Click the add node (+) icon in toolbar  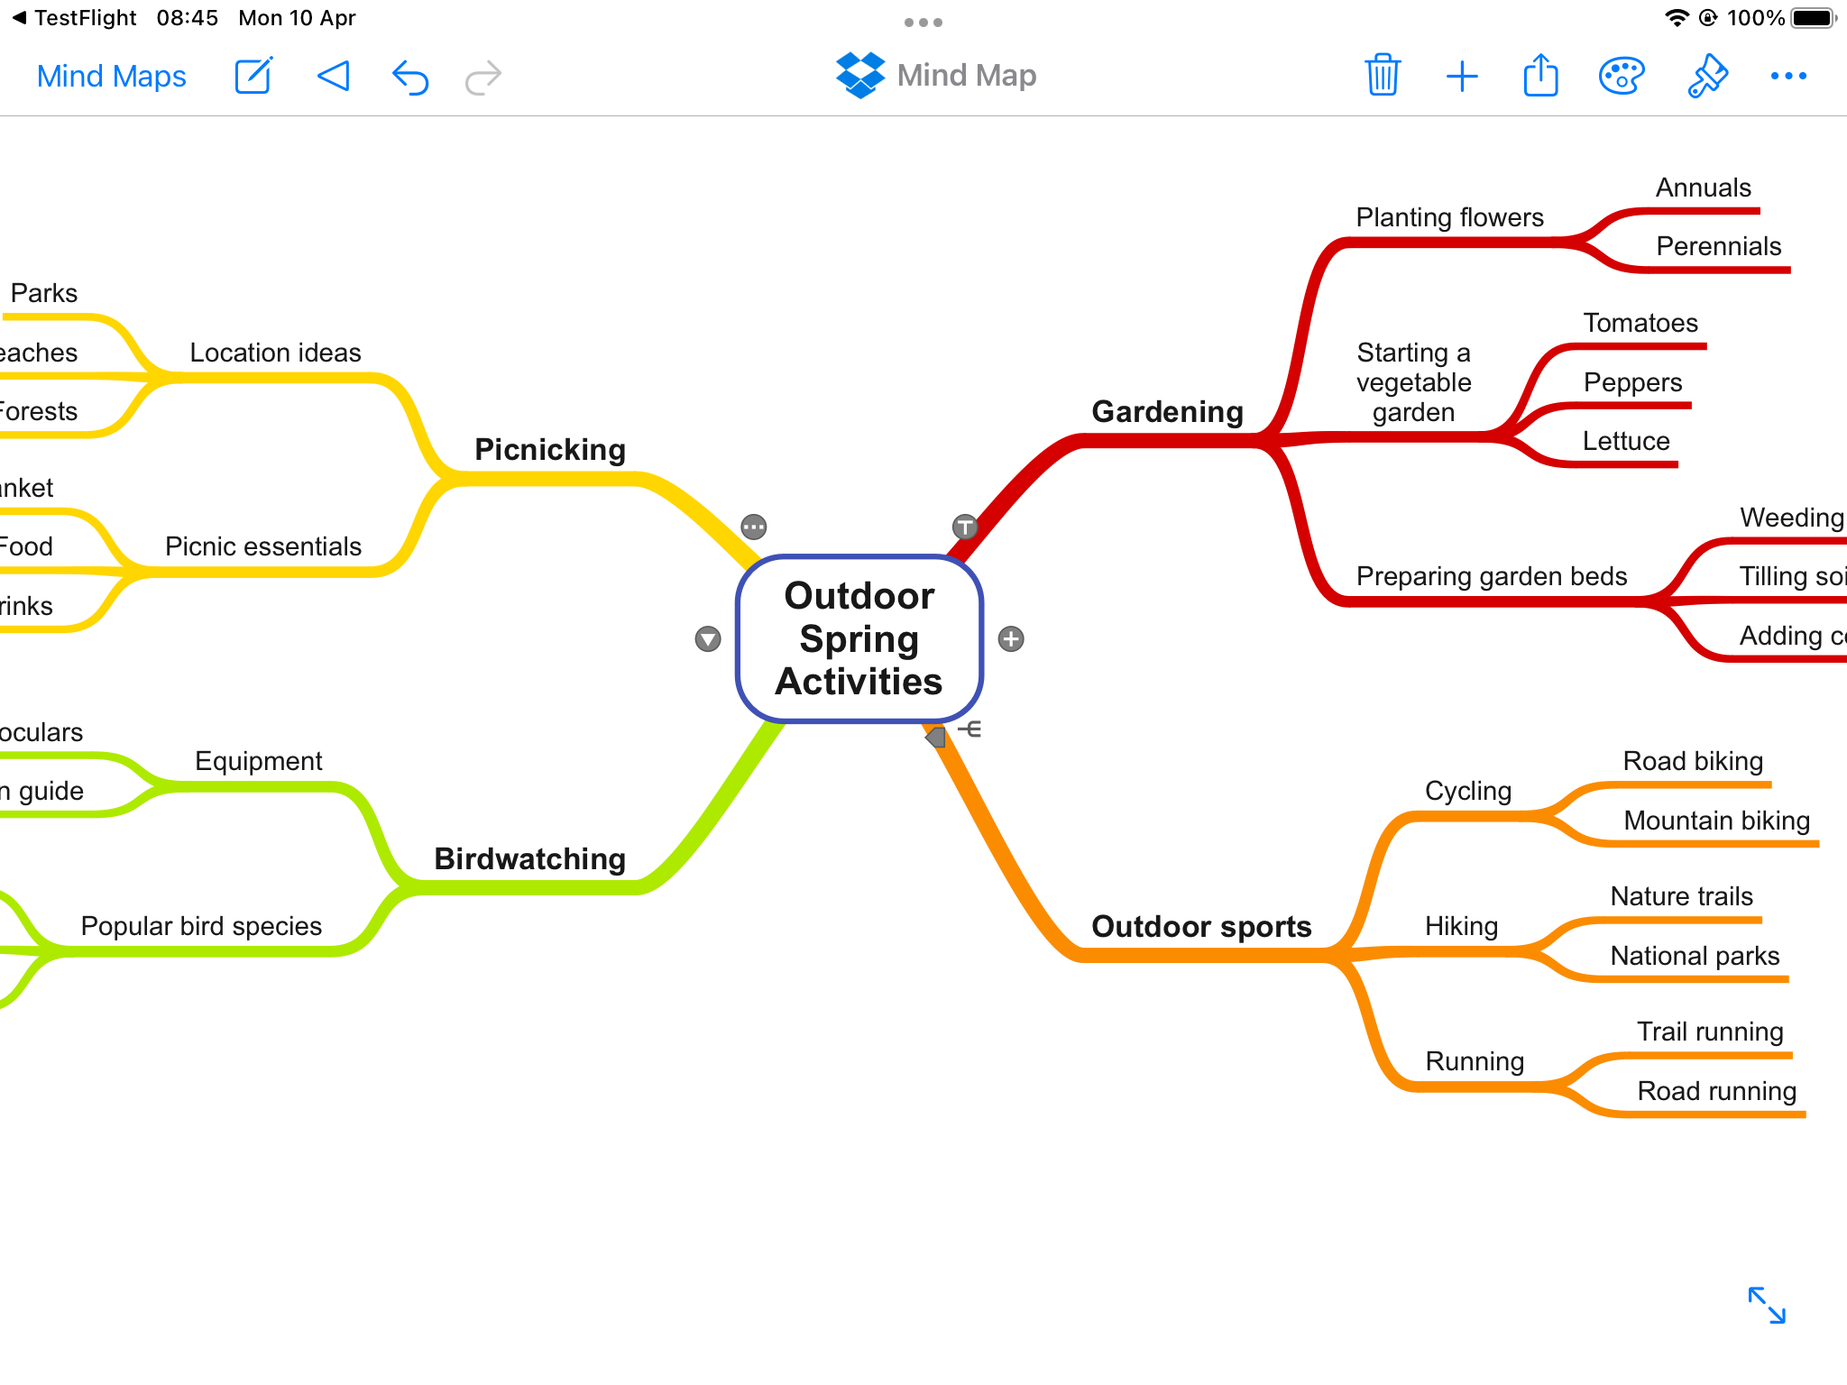1458,76
